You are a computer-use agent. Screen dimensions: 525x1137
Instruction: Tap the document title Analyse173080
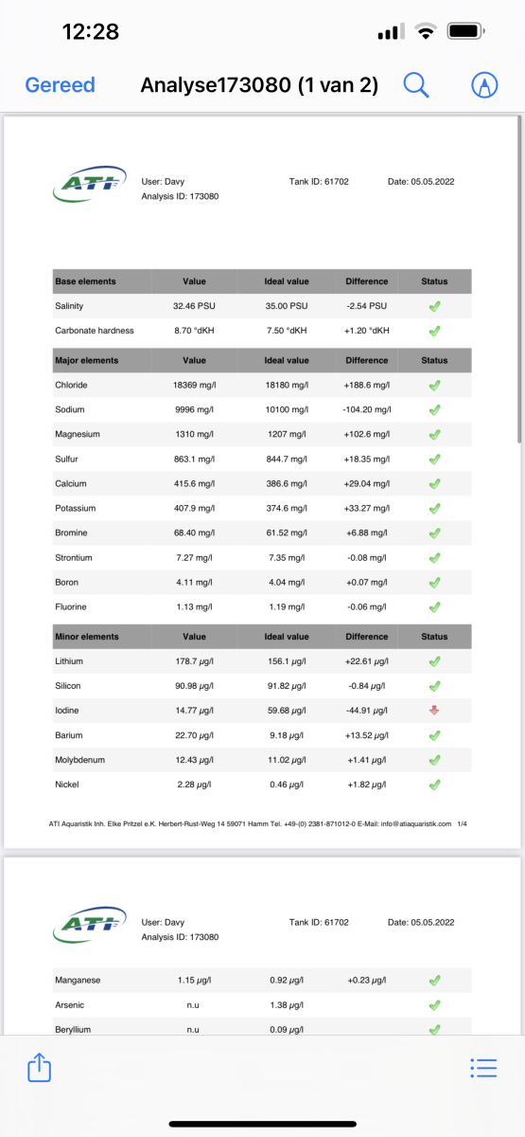(215, 84)
